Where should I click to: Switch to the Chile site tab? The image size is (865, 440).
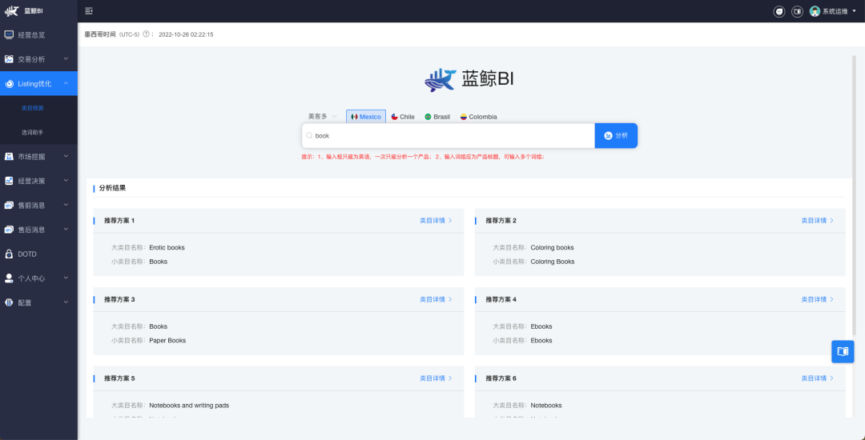point(403,117)
